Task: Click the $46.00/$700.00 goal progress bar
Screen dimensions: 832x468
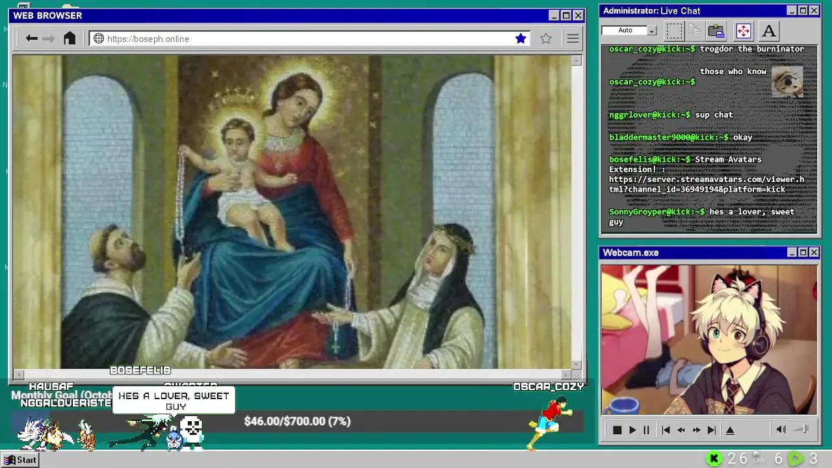Action: click(297, 421)
